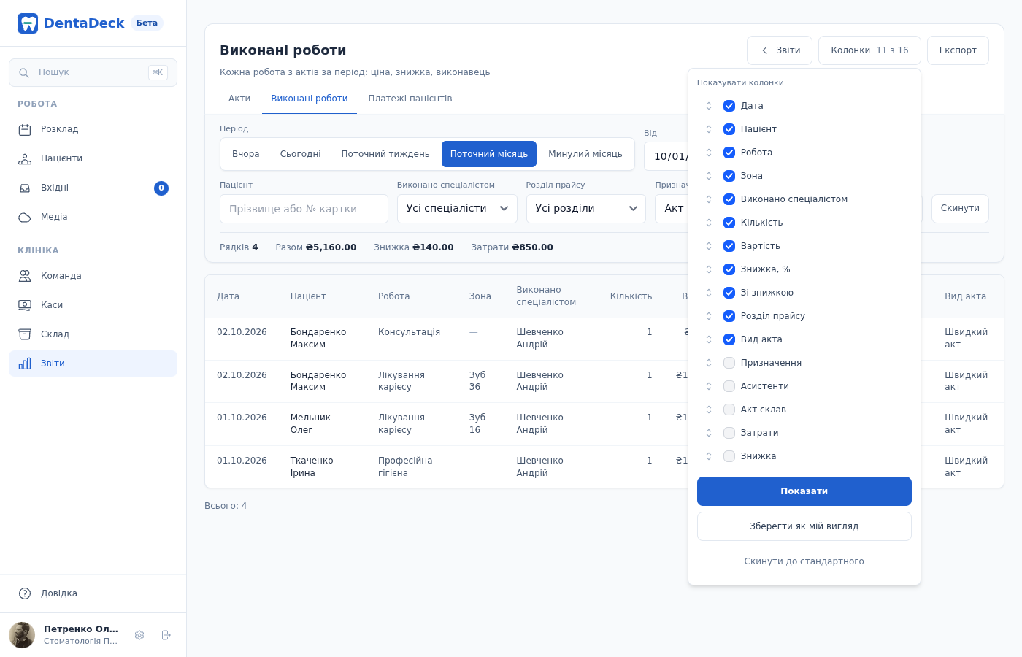Image resolution: width=1022 pixels, height=657 pixels.
Task: Uncheck Розділ прайсу column checkbox
Action: coord(729,316)
